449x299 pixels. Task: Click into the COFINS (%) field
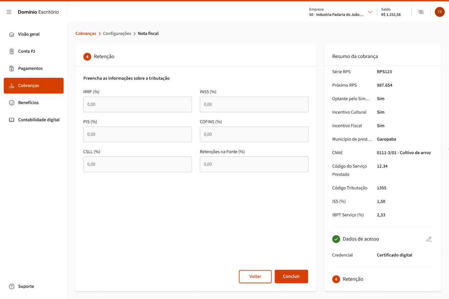(254, 134)
